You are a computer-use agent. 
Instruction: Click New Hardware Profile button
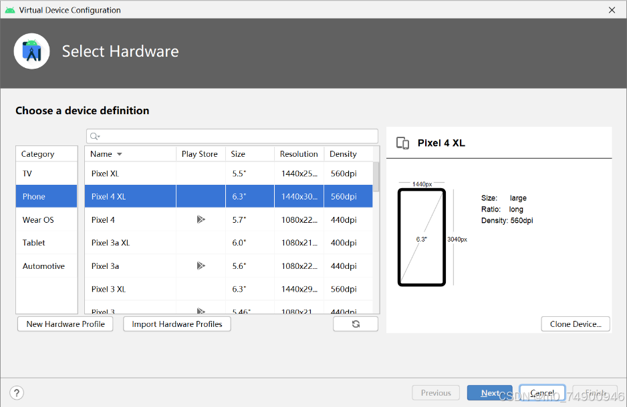(x=66, y=324)
